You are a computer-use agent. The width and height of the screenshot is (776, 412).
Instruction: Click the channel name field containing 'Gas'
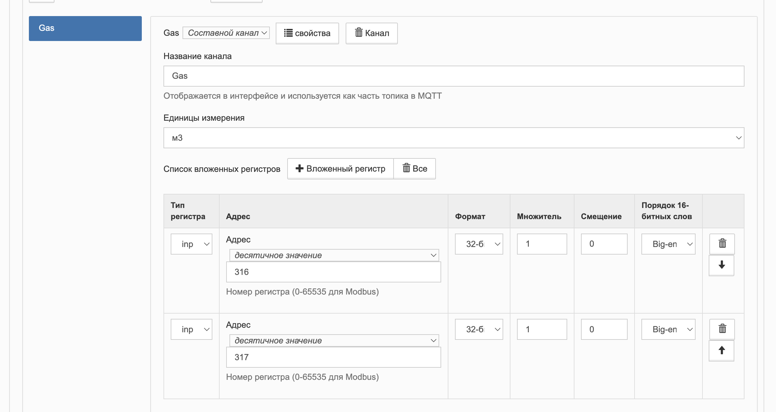[x=454, y=76]
